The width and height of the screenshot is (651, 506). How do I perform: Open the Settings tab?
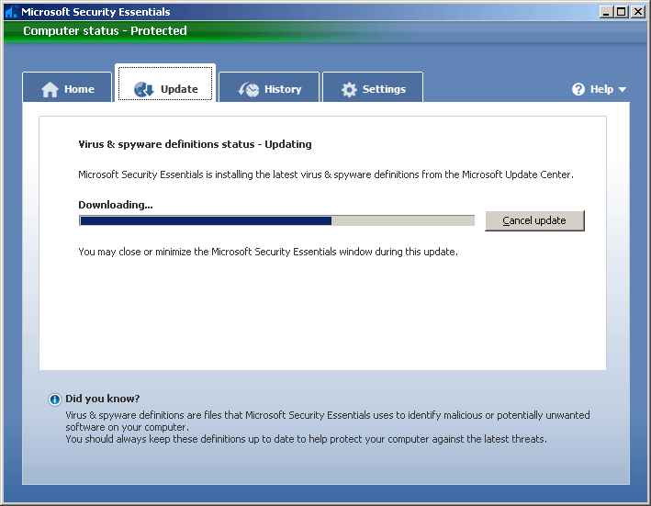(x=373, y=87)
